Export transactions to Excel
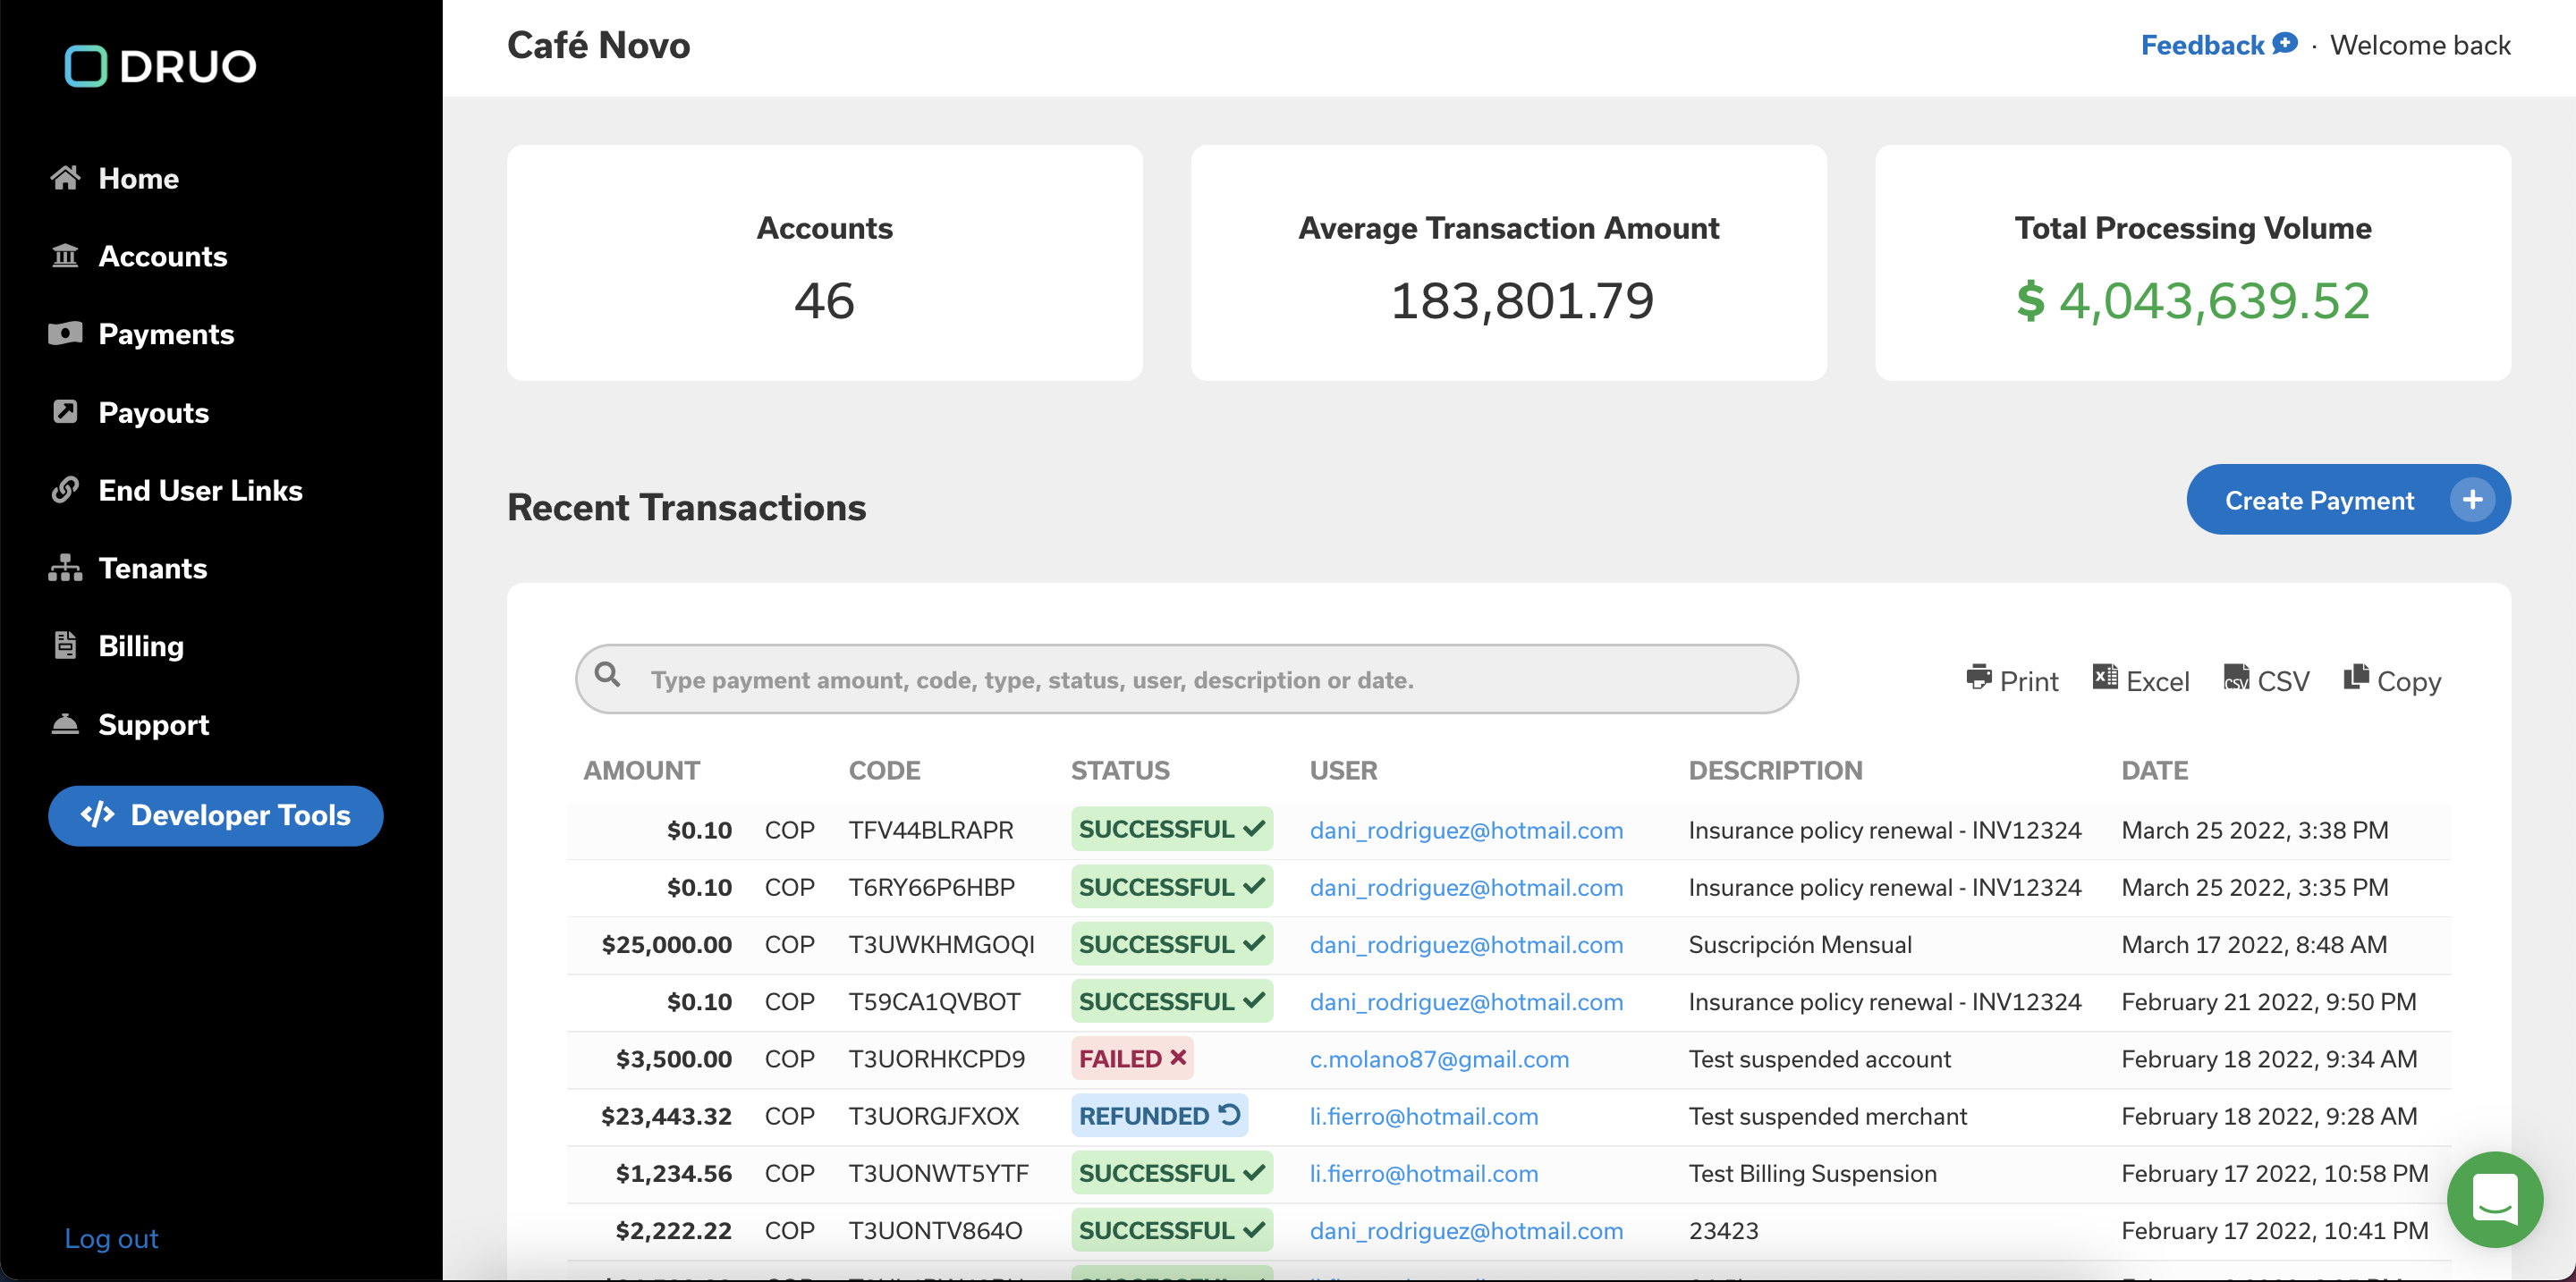The image size is (2576, 1282). [2140, 680]
